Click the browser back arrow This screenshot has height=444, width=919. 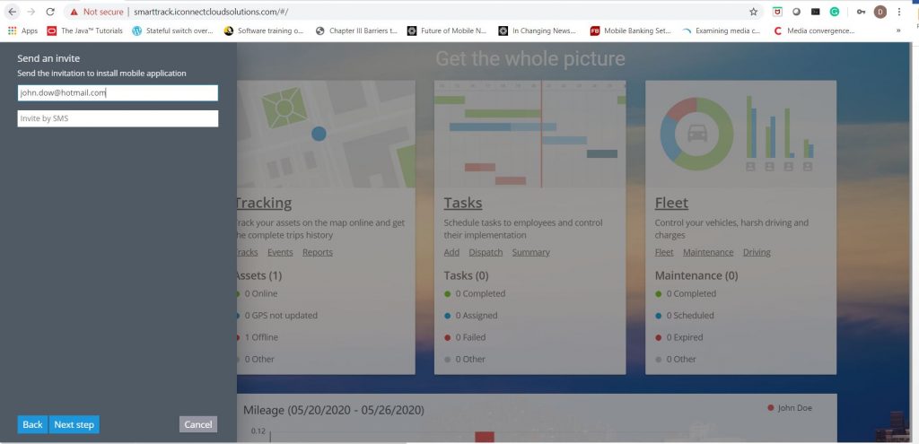[12, 12]
